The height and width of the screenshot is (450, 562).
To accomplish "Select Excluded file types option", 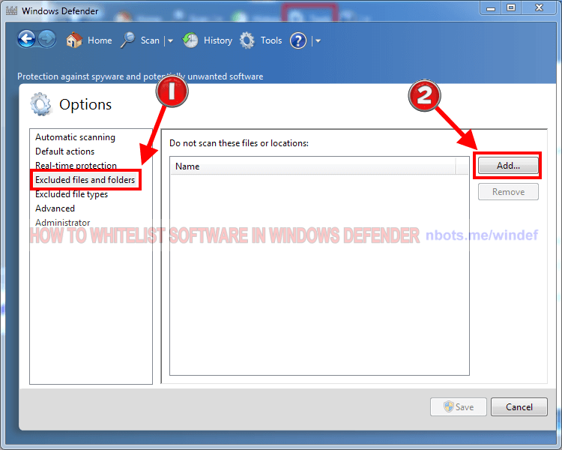I will point(72,194).
